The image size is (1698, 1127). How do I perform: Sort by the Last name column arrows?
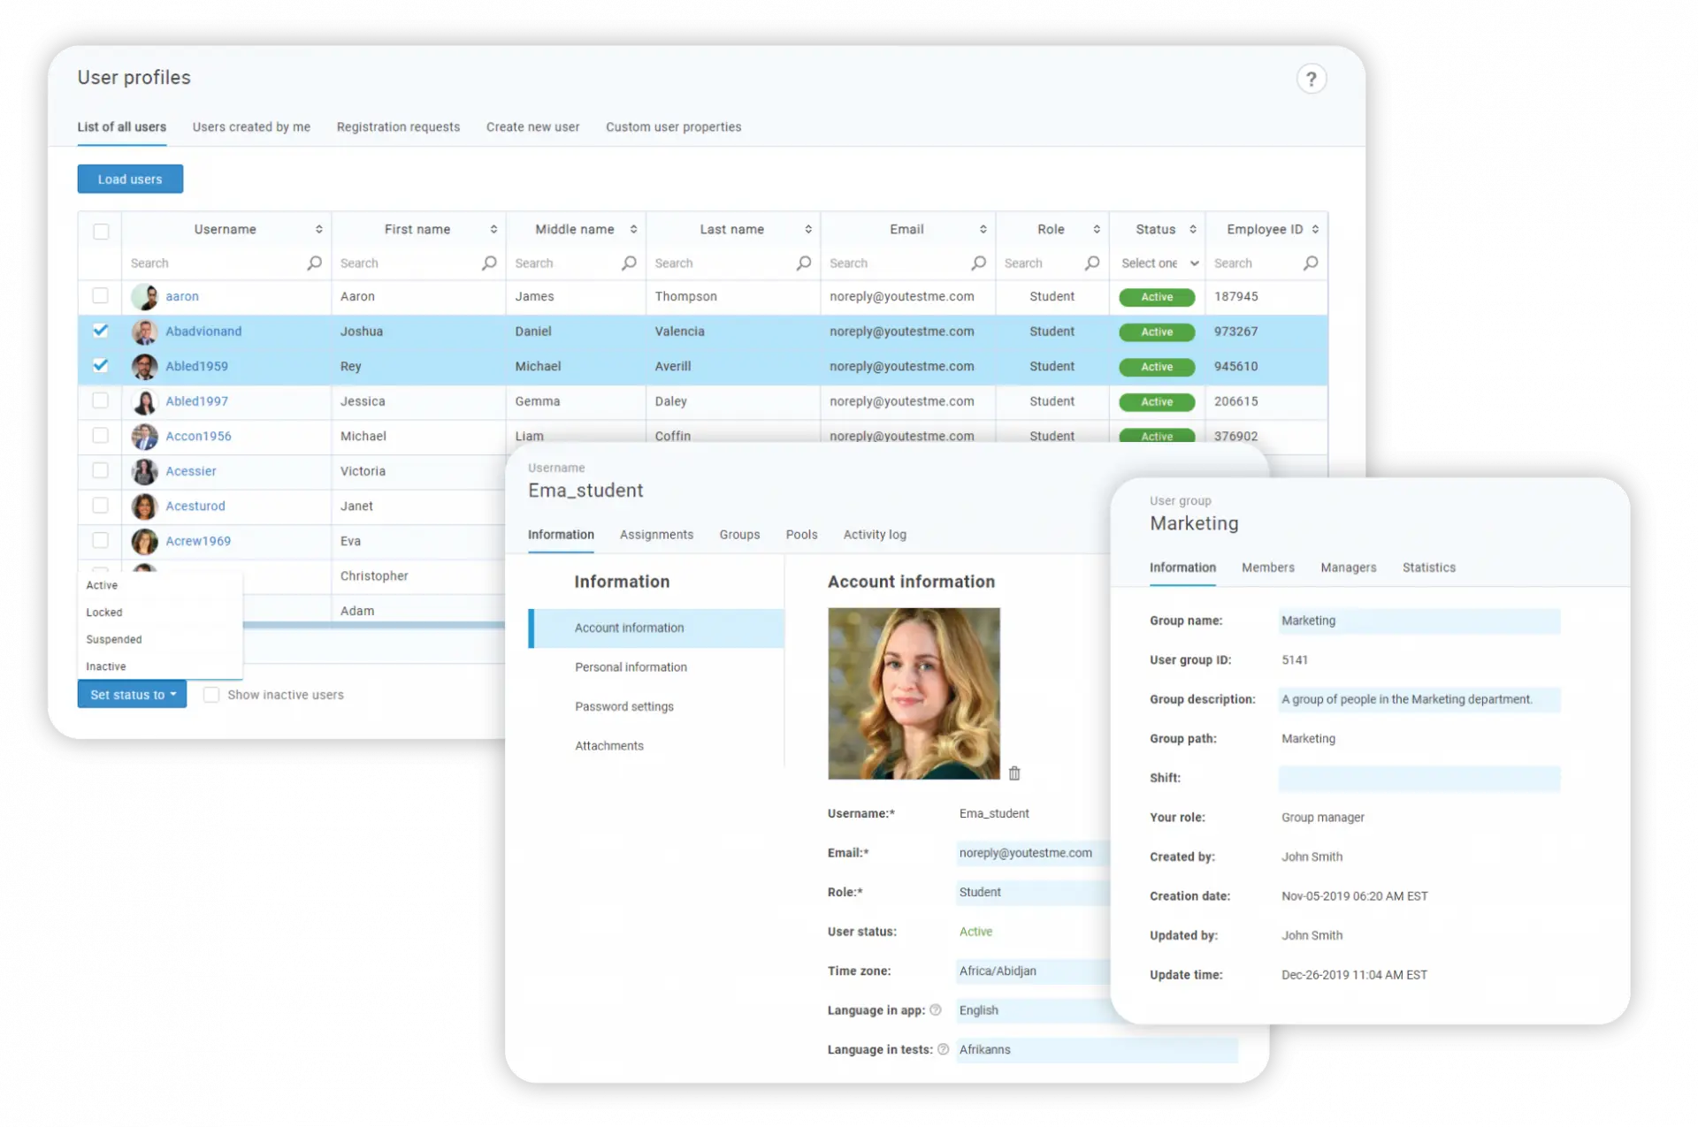tap(807, 230)
